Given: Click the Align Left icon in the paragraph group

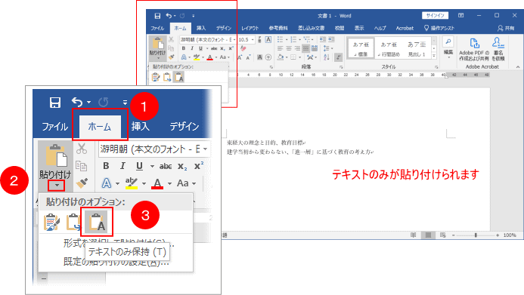Looking at the screenshot, I should [281, 49].
